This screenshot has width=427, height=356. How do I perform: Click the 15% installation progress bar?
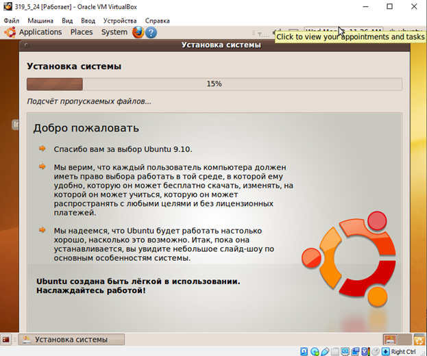point(215,84)
